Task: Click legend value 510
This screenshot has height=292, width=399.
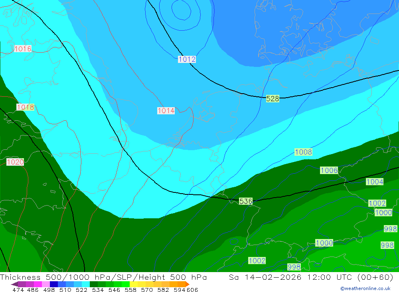Action: 65,290
